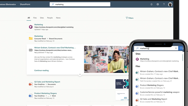Click Continue reading link
The width and height of the screenshot is (188, 106).
click(x=41, y=70)
